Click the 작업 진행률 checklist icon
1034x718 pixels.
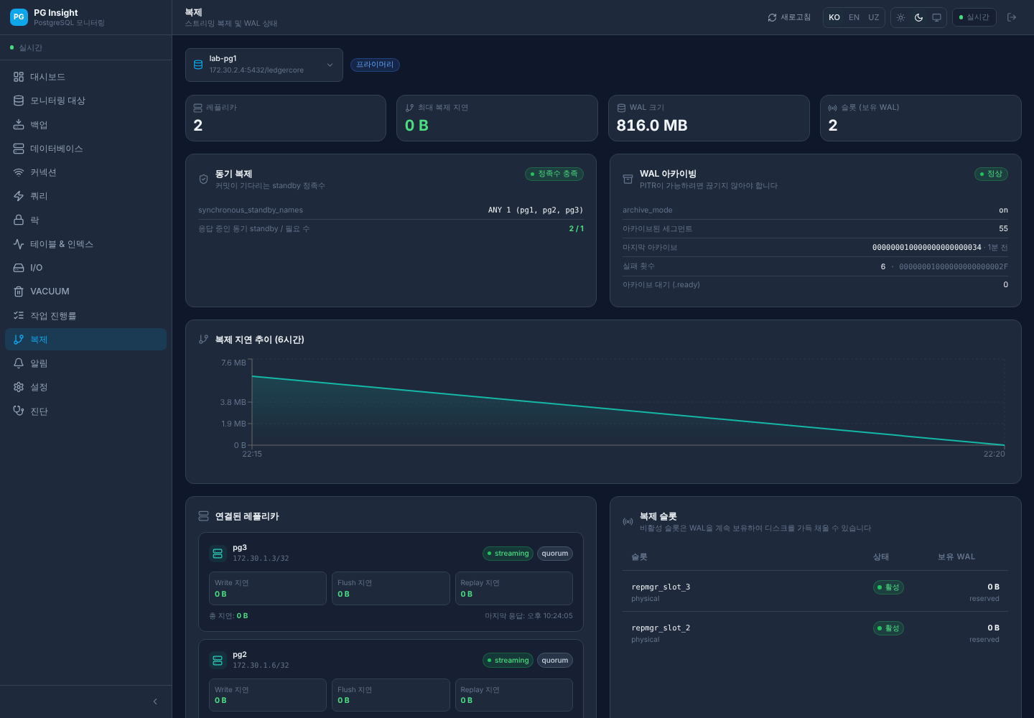(x=19, y=315)
